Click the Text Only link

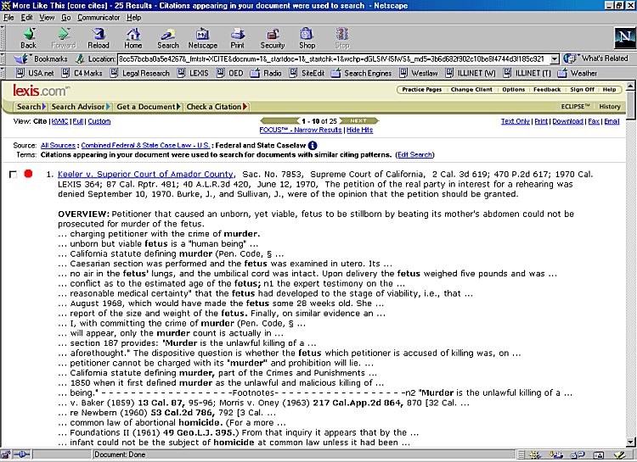coord(516,121)
